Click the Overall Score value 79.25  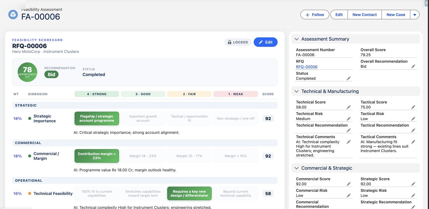tap(365, 55)
